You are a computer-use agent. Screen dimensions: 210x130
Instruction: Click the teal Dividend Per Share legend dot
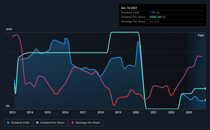37,123
